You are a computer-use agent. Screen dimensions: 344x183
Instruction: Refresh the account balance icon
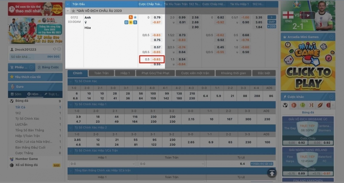coord(55,49)
